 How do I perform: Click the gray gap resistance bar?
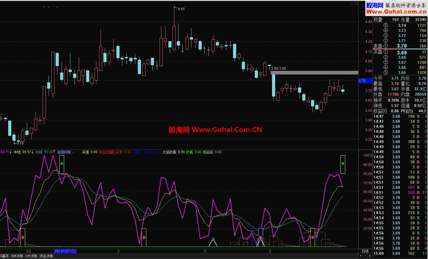[314, 73]
